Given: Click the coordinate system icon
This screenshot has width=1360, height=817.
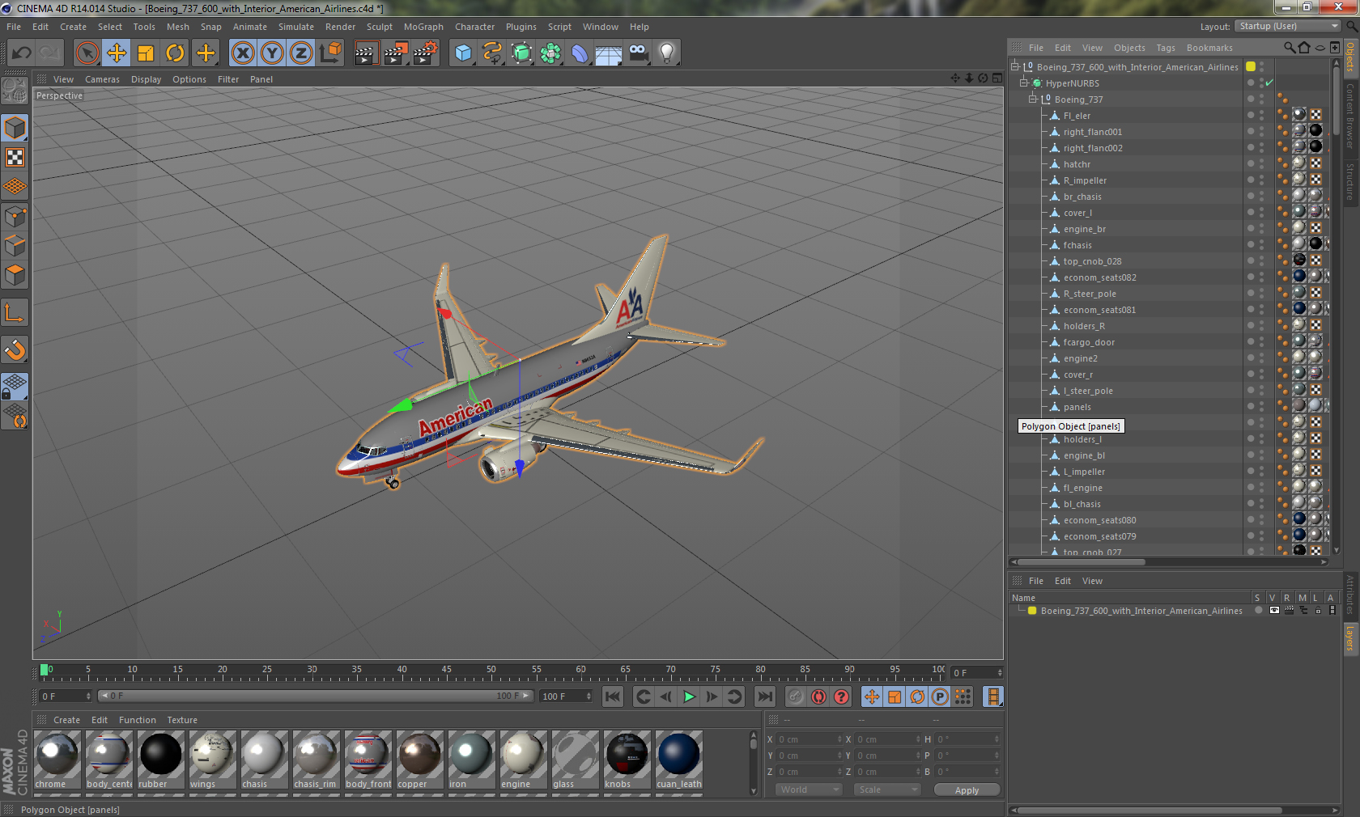Looking at the screenshot, I should click(330, 53).
